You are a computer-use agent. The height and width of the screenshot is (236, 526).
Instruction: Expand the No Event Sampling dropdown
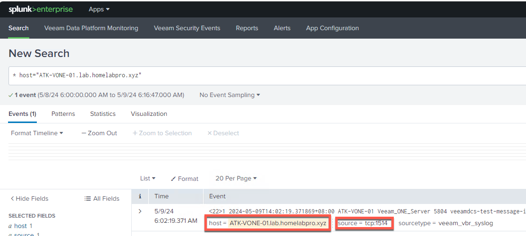[x=229, y=95]
